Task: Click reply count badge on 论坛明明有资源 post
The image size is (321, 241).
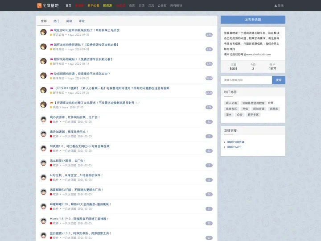Action: coord(209,78)
